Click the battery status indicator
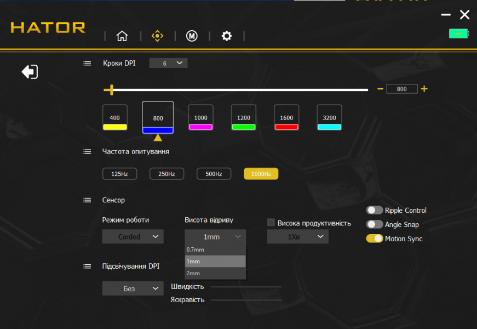This screenshot has height=329, width=477. pos(458,34)
